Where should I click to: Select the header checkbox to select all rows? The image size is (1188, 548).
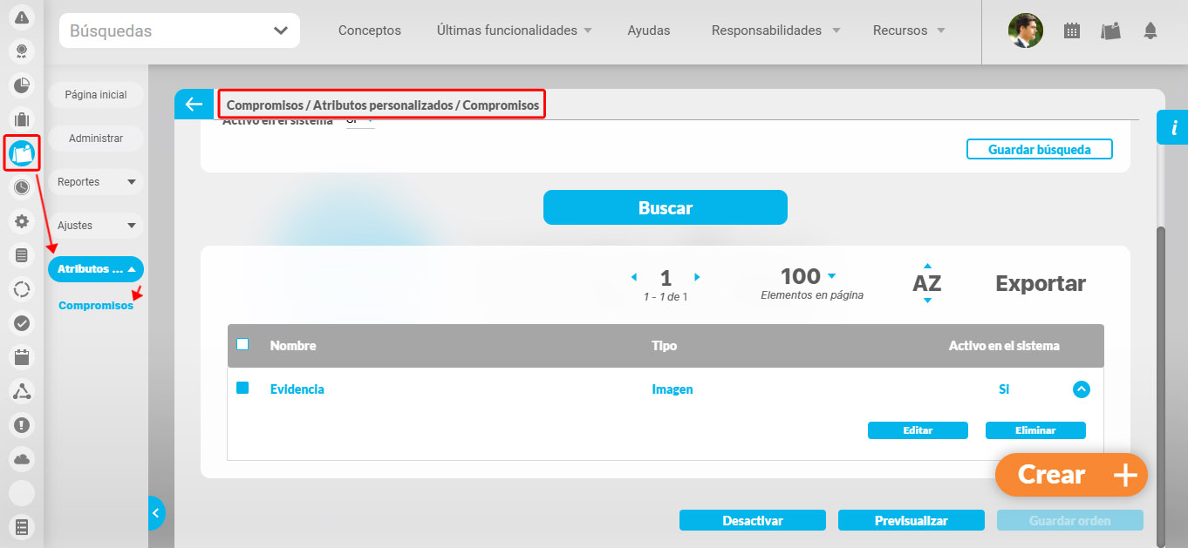point(242,344)
